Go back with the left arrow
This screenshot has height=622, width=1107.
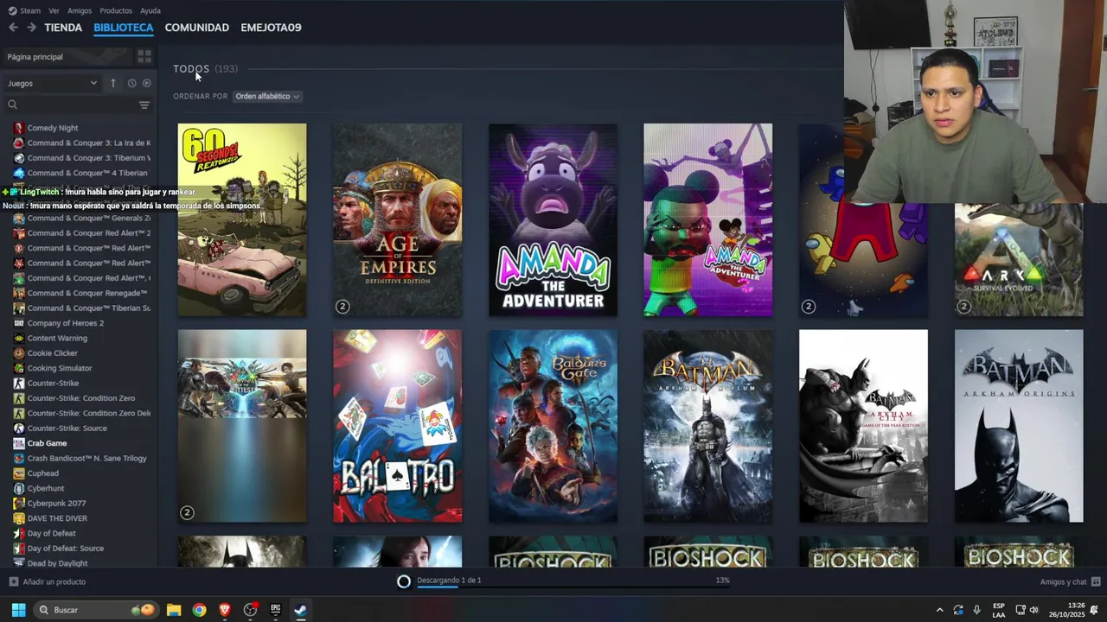pos(13,28)
